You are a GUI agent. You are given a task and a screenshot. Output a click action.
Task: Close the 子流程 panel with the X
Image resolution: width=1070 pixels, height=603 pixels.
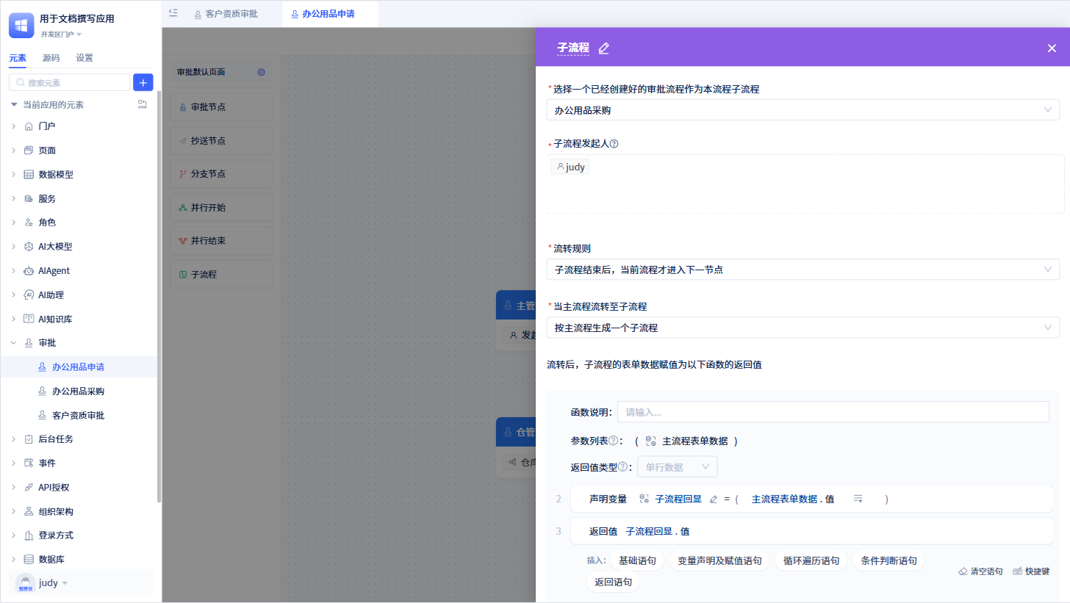point(1052,48)
